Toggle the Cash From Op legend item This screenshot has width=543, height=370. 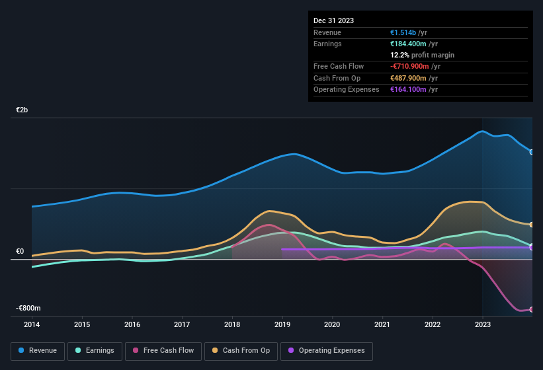tap(241, 351)
